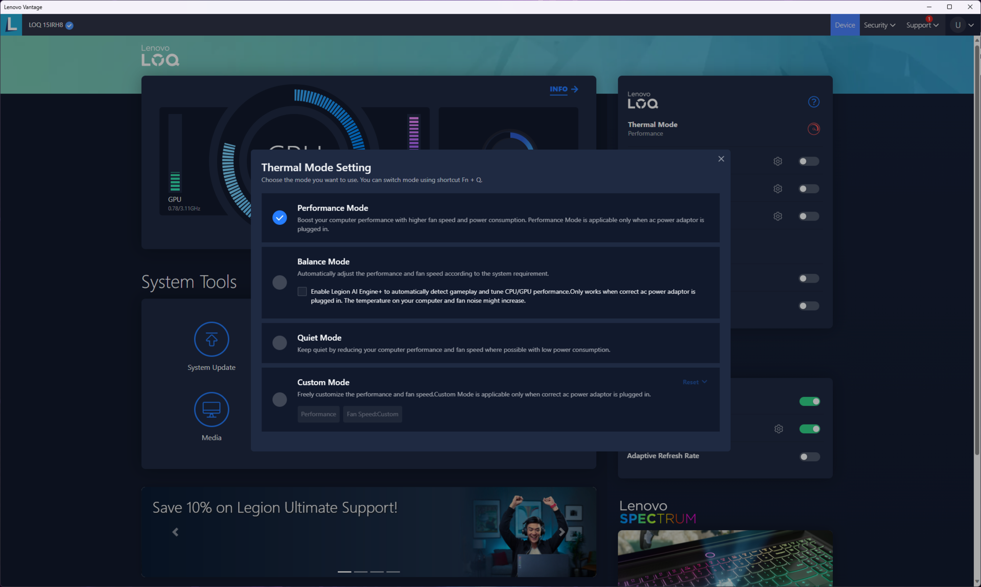Expand the Security dropdown menu
The width and height of the screenshot is (981, 587).
point(879,25)
